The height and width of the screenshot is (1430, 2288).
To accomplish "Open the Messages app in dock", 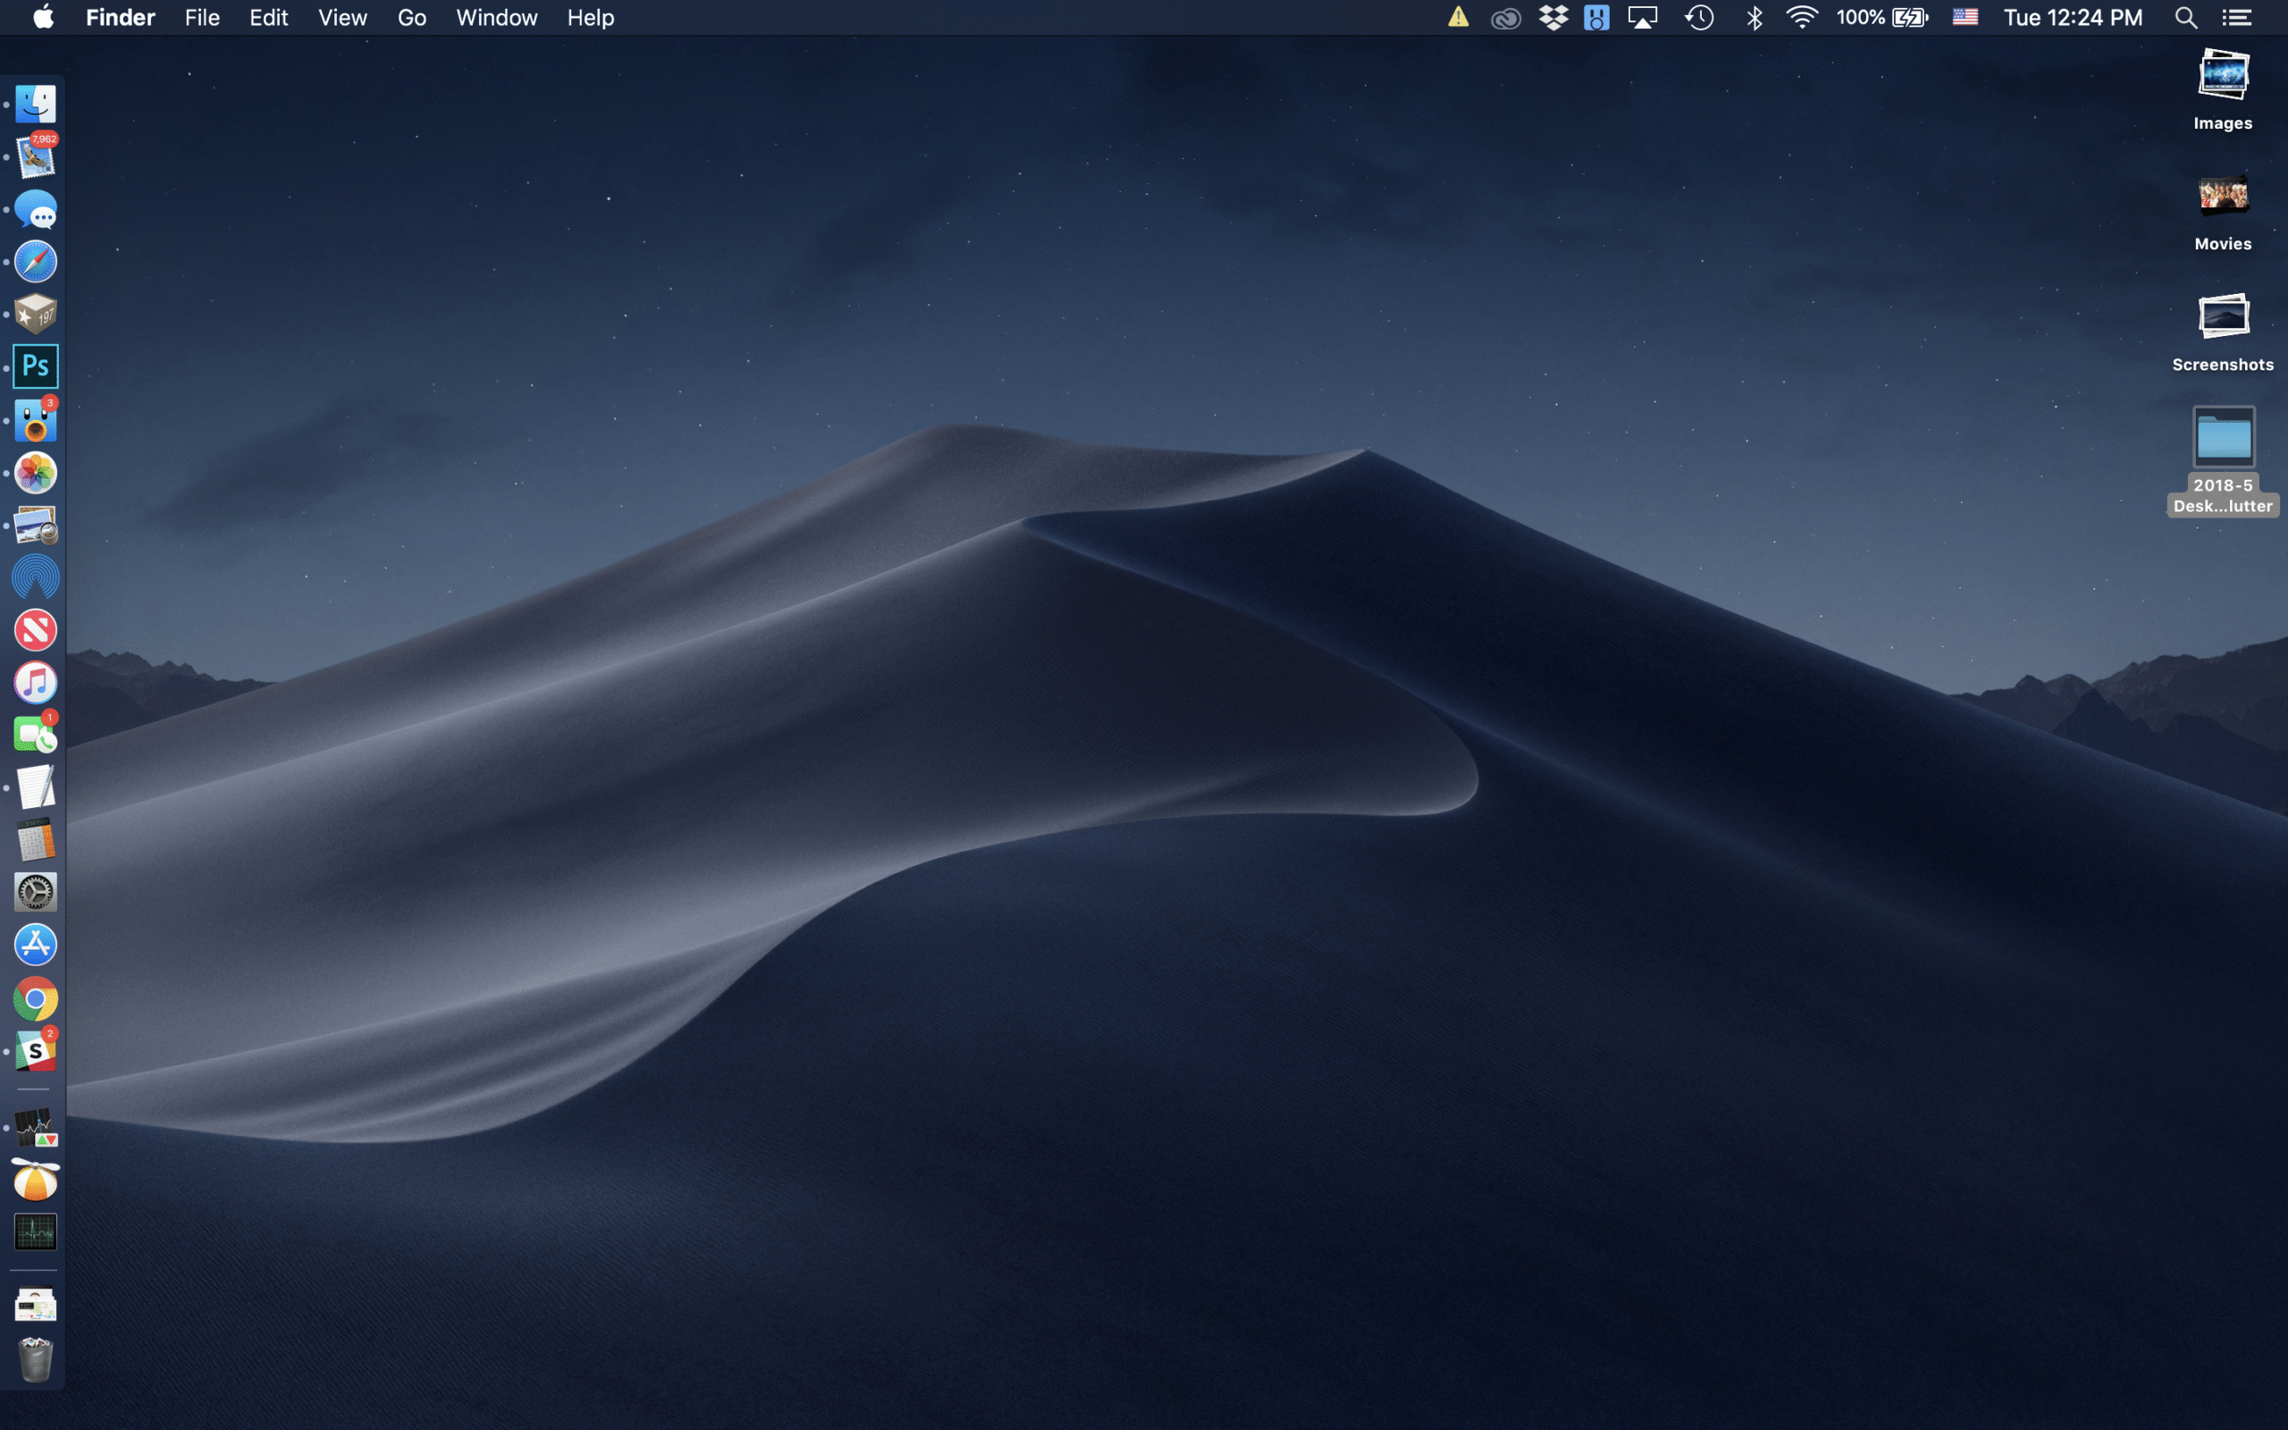I will click(36, 209).
